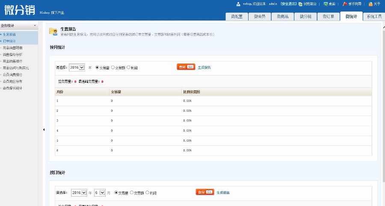385x206 pixels.
Task: Click the 微分销 logo
Action: click(20, 10)
